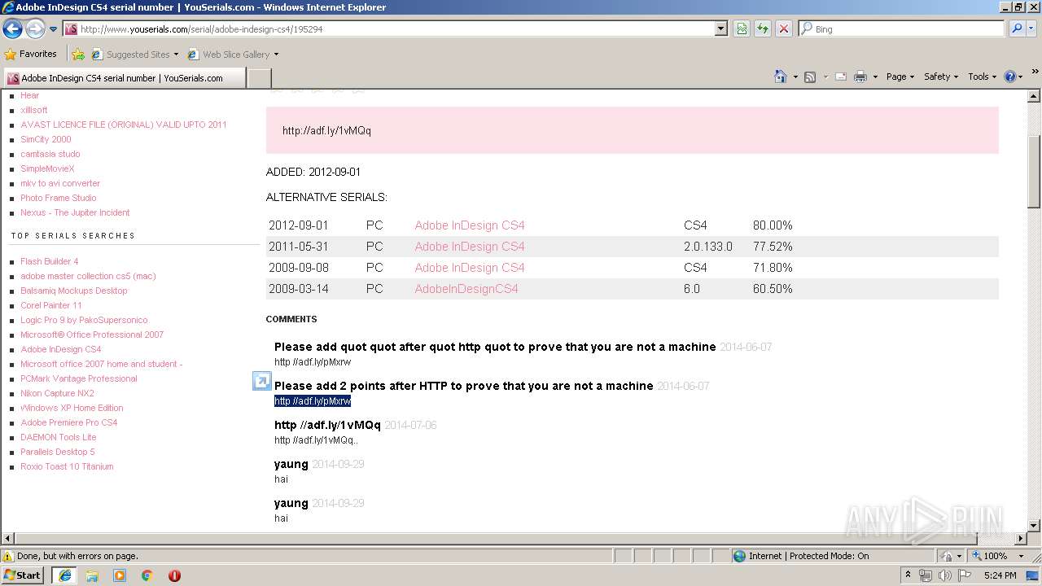Open Web Slice Gallery favorites item
The width and height of the screenshot is (1042, 586).
[233, 55]
